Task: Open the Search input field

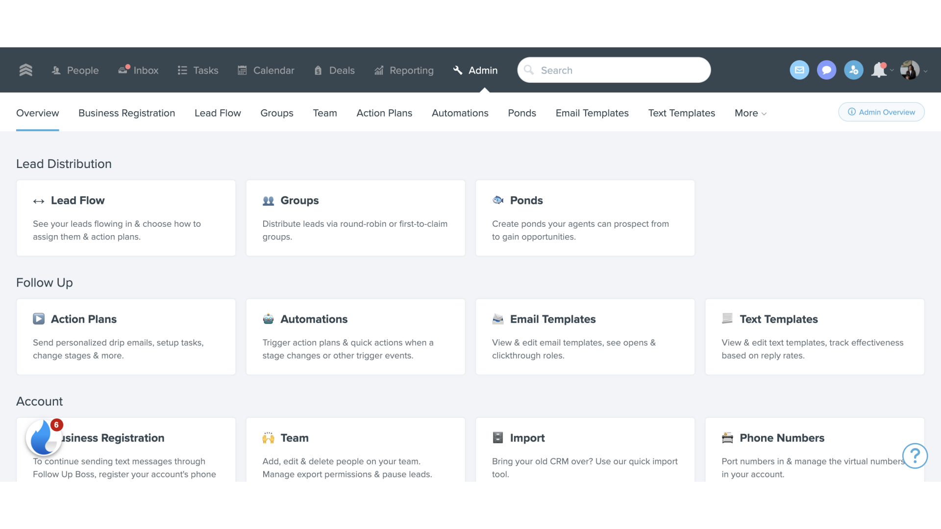Action: click(613, 70)
